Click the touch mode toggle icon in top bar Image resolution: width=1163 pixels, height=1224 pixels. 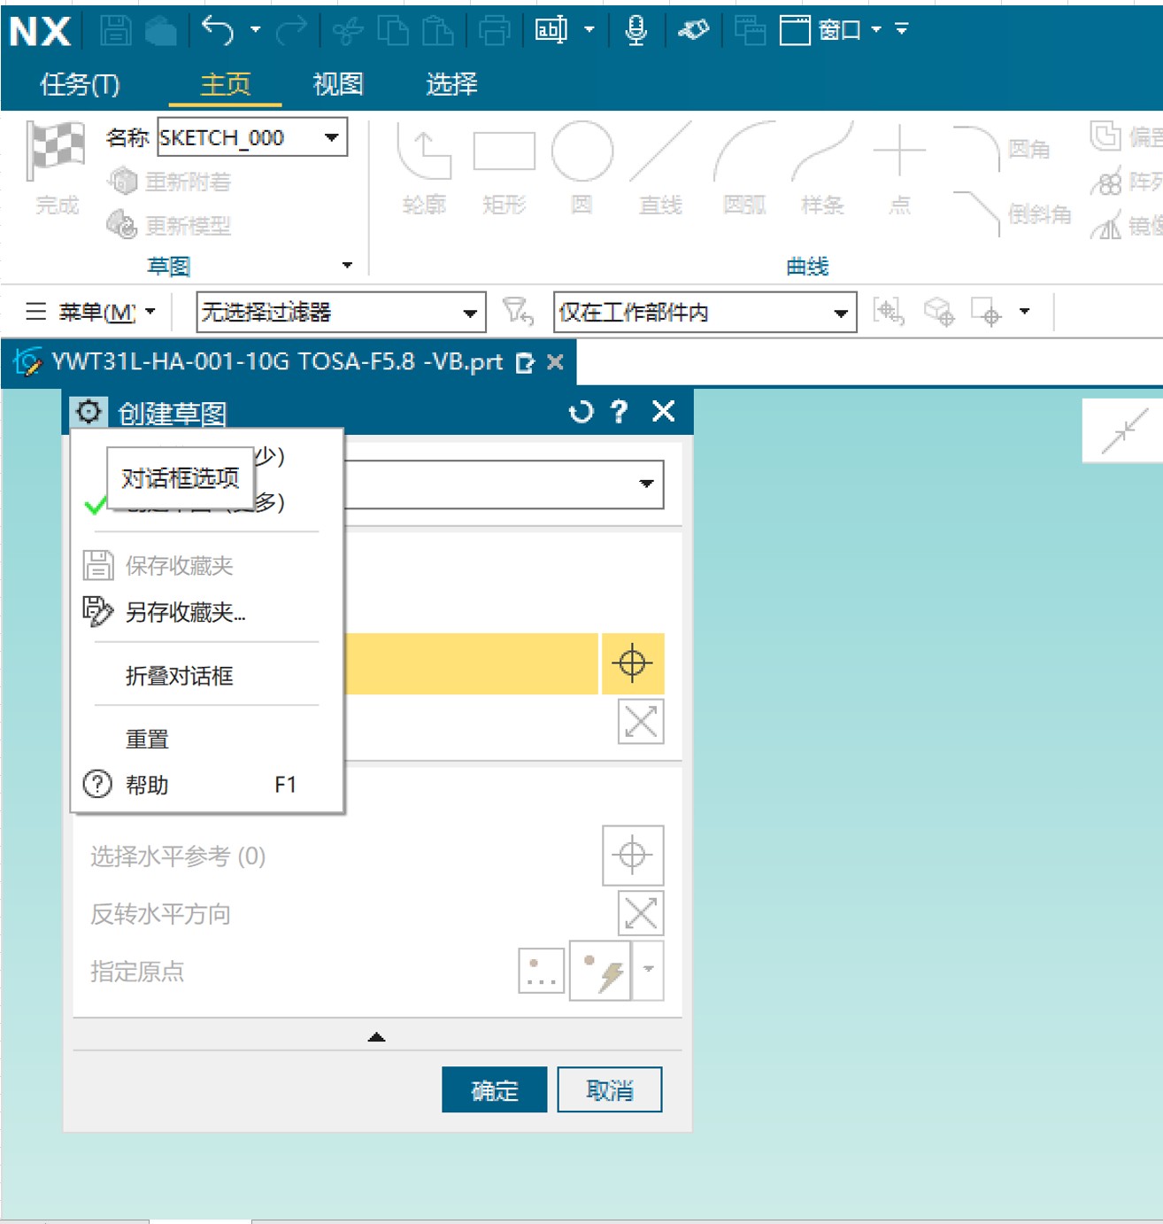coord(694,30)
